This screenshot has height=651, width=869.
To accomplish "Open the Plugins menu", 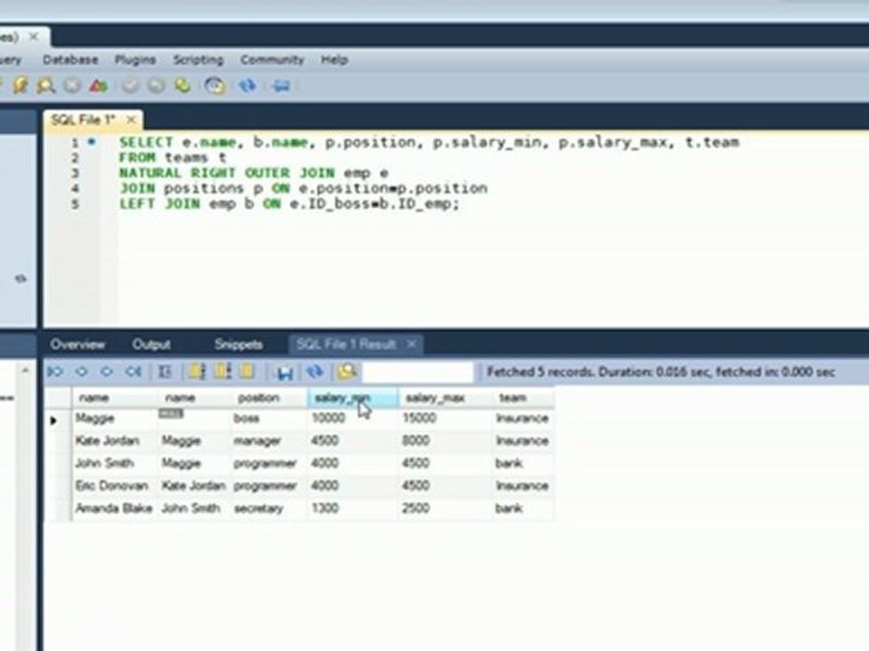I will (x=135, y=60).
